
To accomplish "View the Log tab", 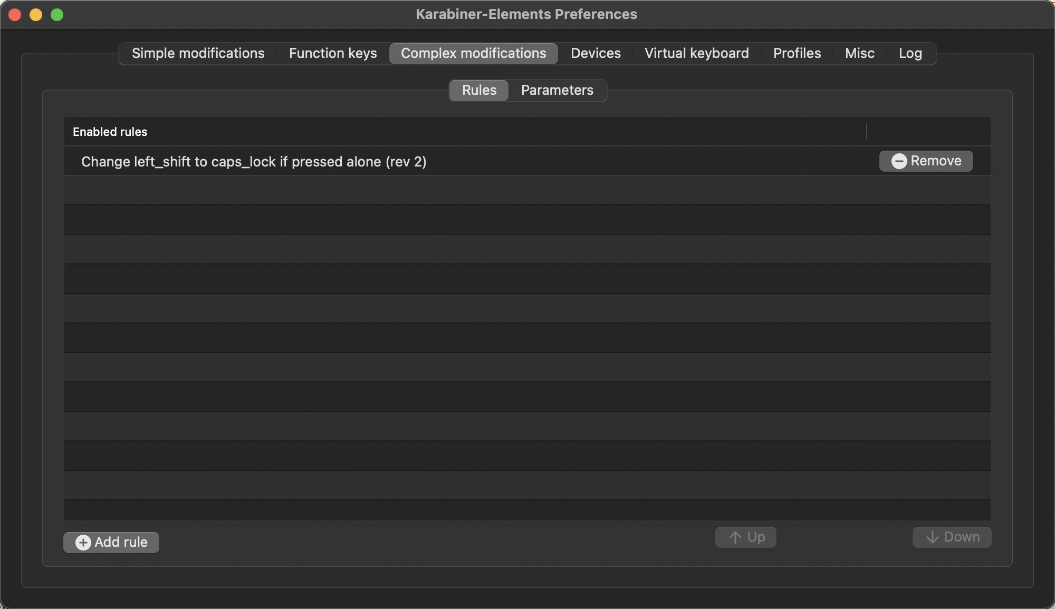I will point(910,53).
